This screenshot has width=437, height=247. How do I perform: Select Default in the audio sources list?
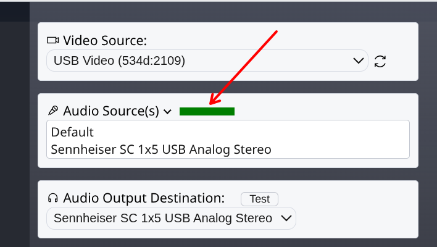[72, 132]
